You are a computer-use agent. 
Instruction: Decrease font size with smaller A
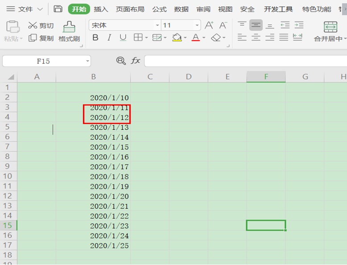(x=223, y=25)
